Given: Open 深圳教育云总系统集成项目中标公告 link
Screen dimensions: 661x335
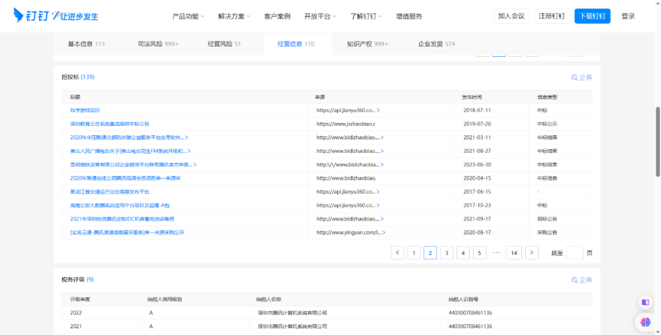Looking at the screenshot, I should point(110,123).
